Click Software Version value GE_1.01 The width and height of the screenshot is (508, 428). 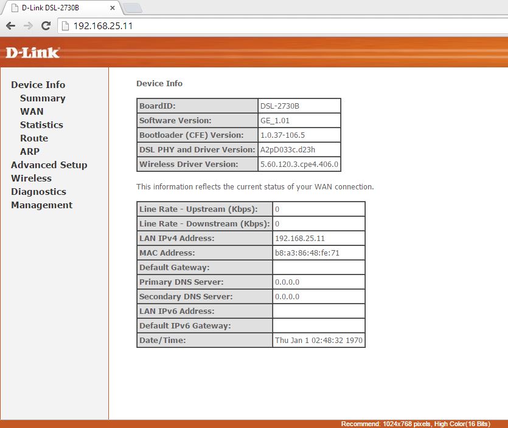(275, 121)
